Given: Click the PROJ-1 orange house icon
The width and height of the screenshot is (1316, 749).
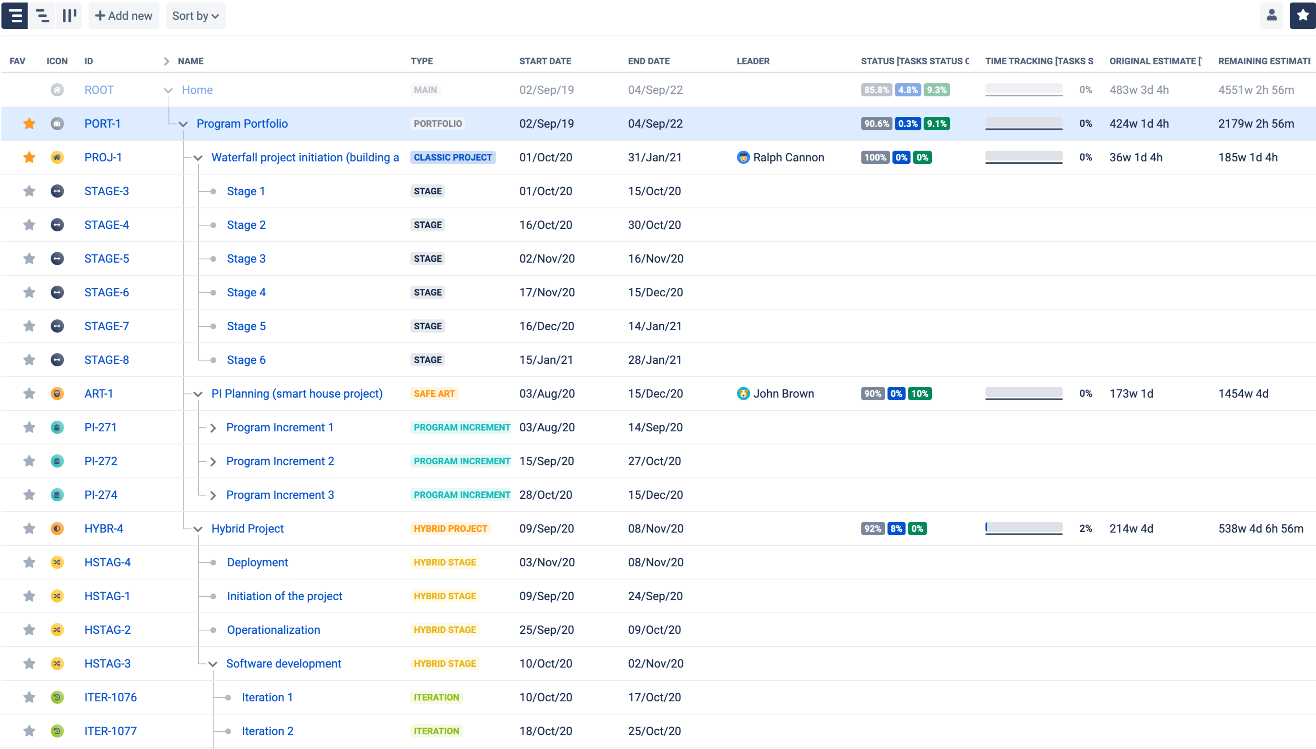Looking at the screenshot, I should 57,157.
